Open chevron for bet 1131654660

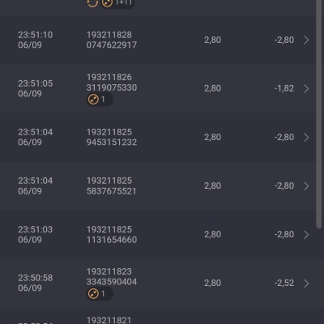(306, 234)
